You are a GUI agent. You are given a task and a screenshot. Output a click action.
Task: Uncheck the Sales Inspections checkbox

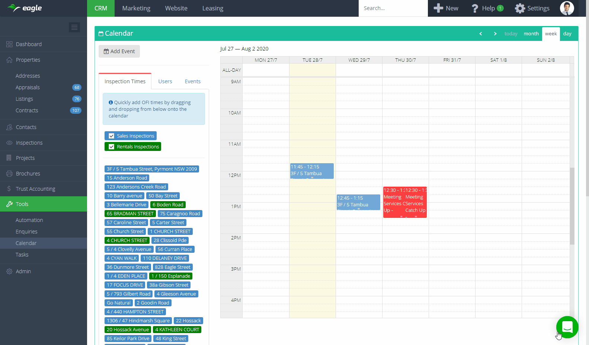111,136
